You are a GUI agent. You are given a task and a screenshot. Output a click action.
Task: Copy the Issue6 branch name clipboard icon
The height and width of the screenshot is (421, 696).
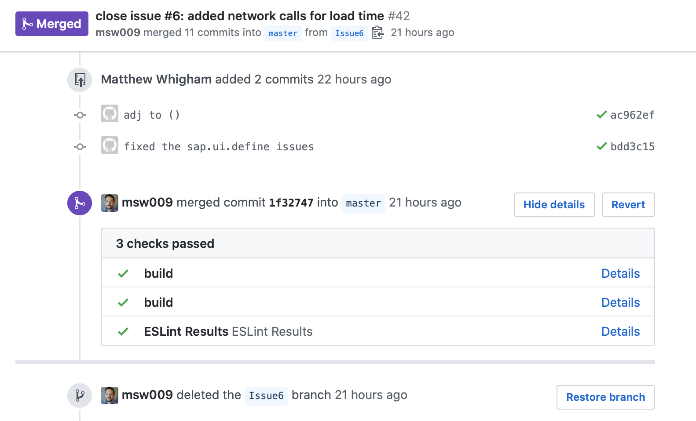pyautogui.click(x=377, y=33)
